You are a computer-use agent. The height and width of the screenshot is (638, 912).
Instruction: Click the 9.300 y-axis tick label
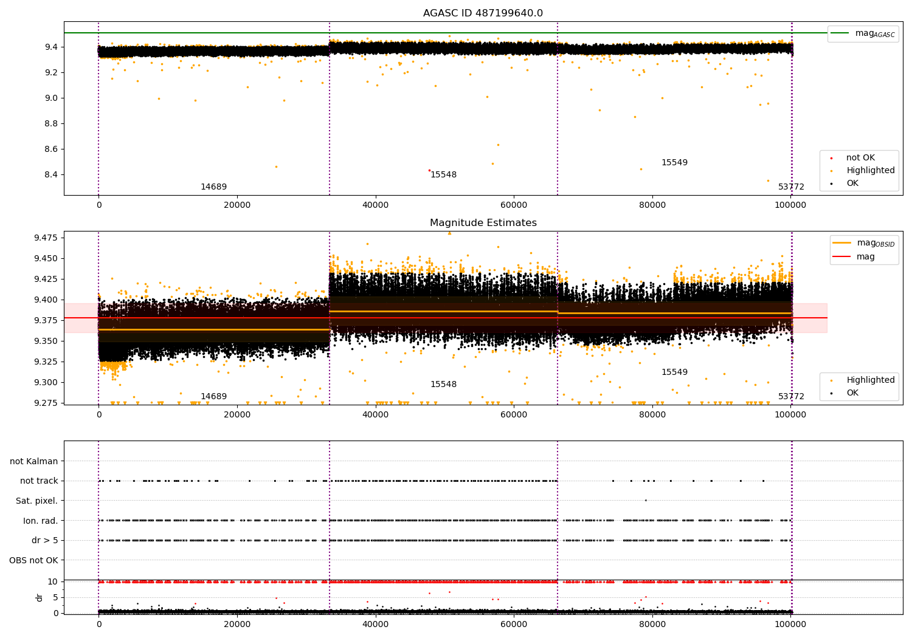(46, 382)
